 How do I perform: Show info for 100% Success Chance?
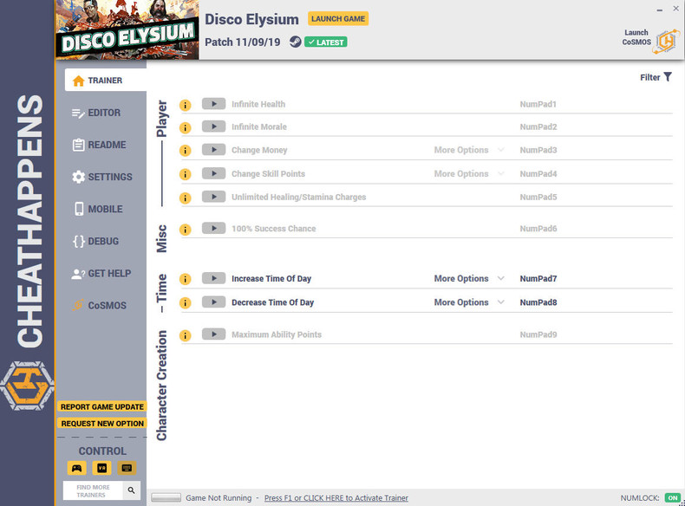(x=186, y=230)
